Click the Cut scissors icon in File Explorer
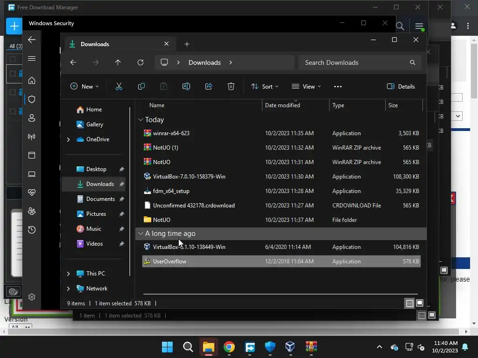The width and height of the screenshot is (478, 358). click(119, 86)
